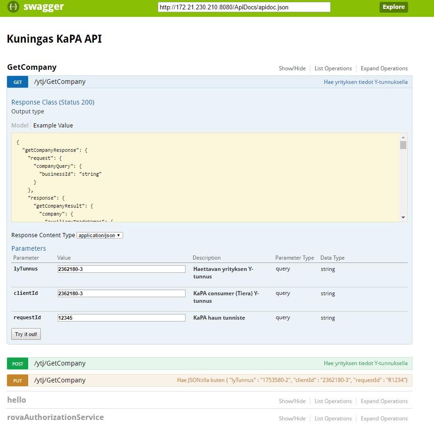Click List Operations for GetCompany
The height and width of the screenshot is (427, 434).
[x=333, y=68]
